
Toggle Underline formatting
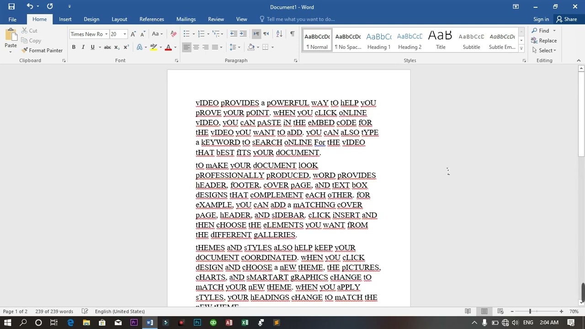pyautogui.click(x=92, y=47)
